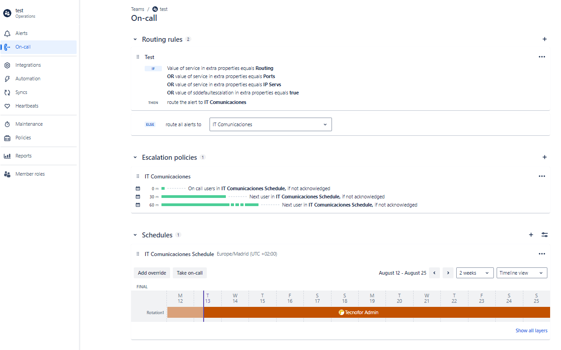The height and width of the screenshot is (350, 561).
Task: Open Alerts in the sidebar
Action: pyautogui.click(x=21, y=34)
